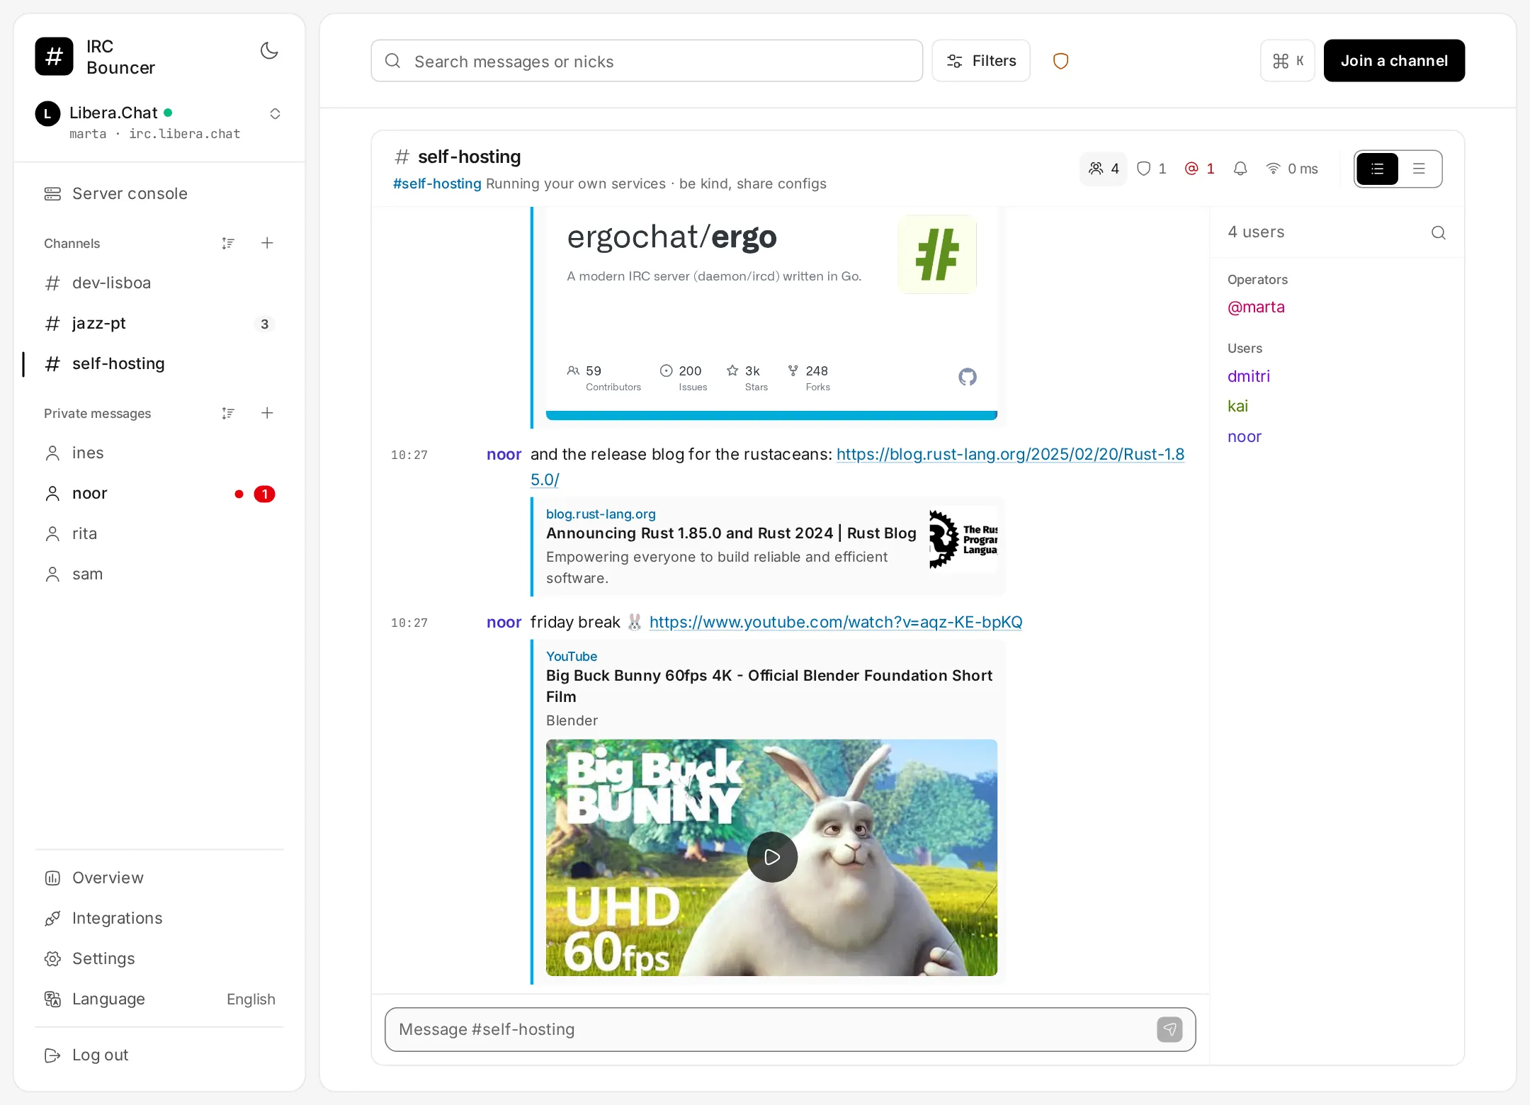The image size is (1530, 1105).
Task: Go to Overview page
Action: point(159,878)
